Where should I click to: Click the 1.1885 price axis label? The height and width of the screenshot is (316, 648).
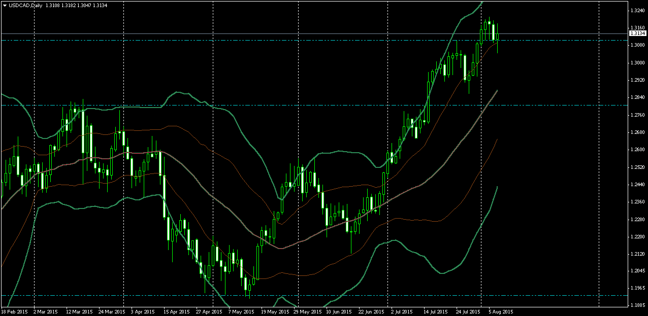[637, 306]
